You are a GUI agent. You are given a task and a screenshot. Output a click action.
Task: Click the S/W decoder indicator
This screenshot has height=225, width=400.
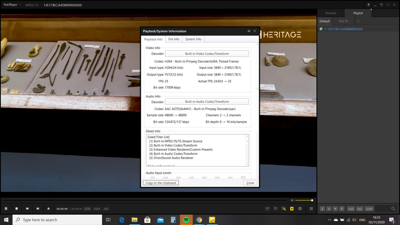click(x=87, y=209)
